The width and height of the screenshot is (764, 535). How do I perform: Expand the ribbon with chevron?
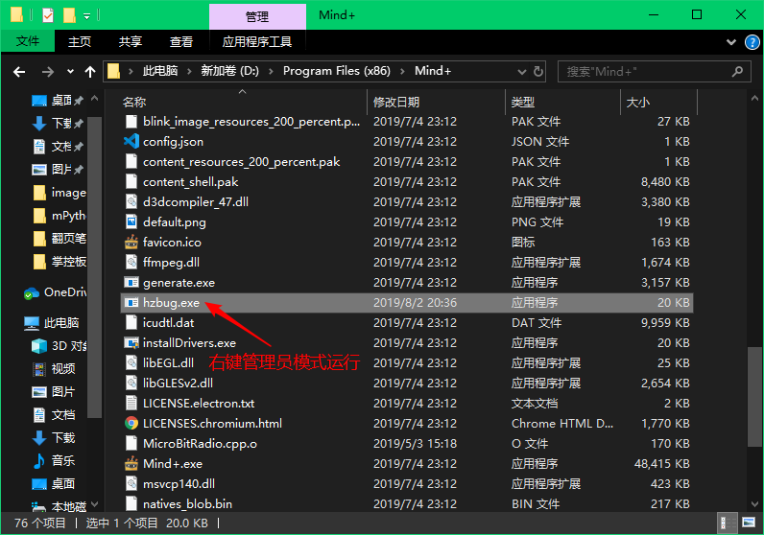(730, 42)
